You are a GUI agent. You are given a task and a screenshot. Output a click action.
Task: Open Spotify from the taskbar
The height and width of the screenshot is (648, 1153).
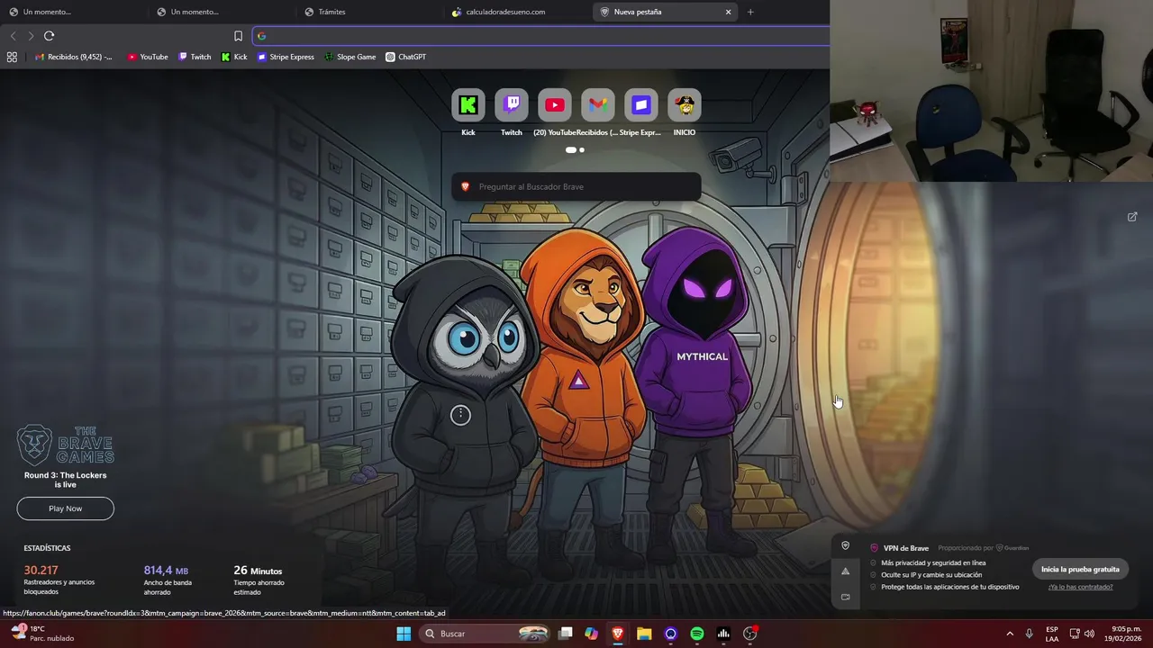[697, 634]
